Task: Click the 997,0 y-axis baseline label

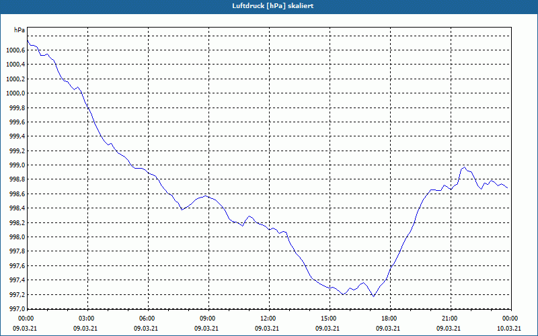Action: [x=17, y=309]
